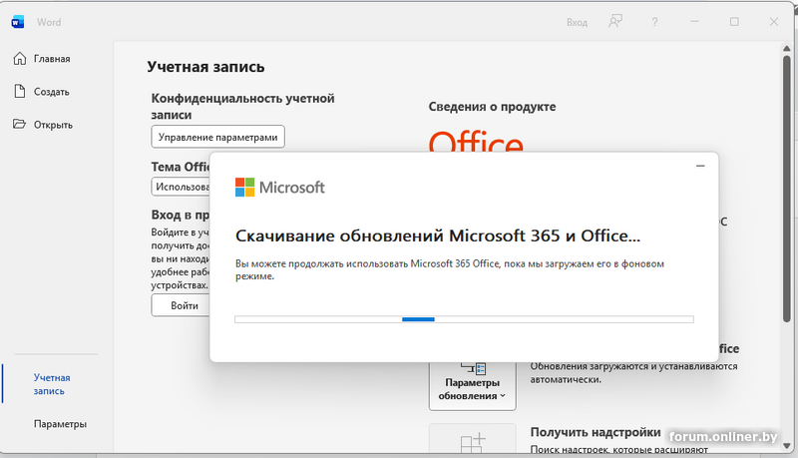Click the Конфиденциальность учетной записи heading
The image size is (798, 458).
pos(242,107)
